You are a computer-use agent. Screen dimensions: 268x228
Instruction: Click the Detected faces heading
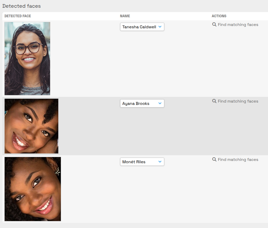tap(21, 6)
